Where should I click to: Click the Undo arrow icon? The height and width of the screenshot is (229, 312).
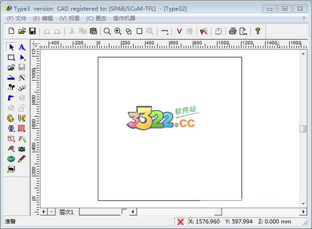click(x=47, y=31)
